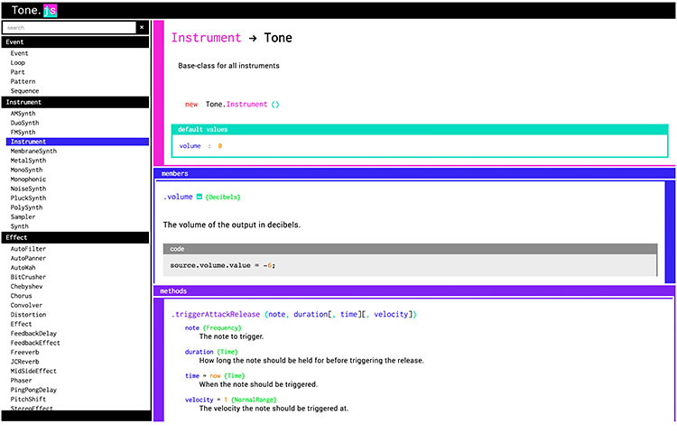Open PolySynth documentation
This screenshot has width=677, height=433.
coord(26,207)
